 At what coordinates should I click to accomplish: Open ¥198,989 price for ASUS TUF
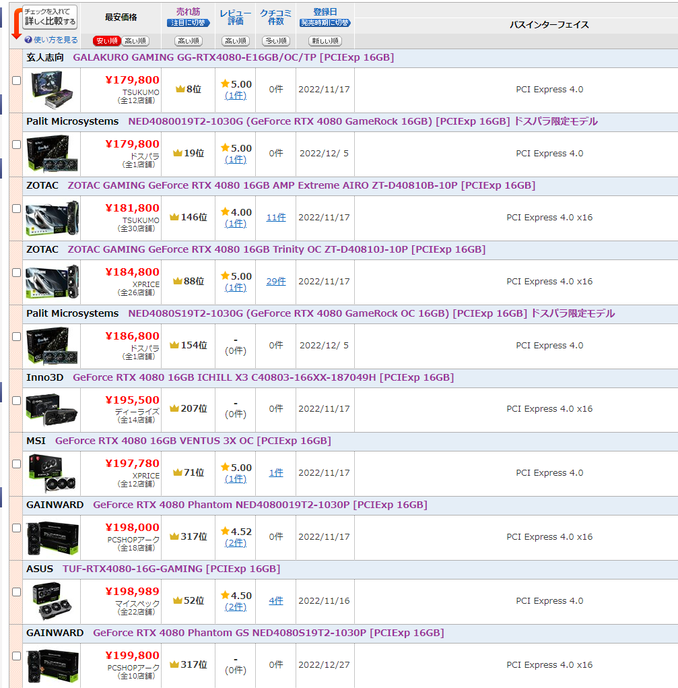(132, 592)
